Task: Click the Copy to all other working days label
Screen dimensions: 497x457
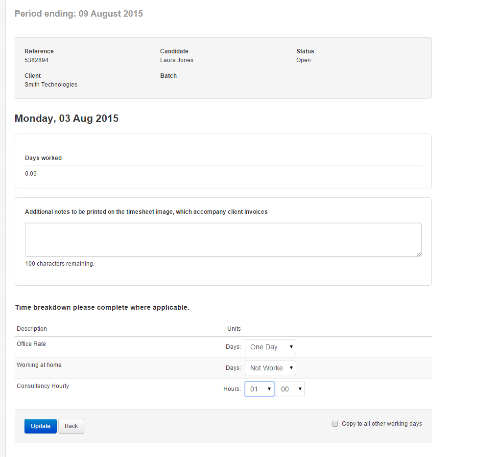Action: point(381,424)
